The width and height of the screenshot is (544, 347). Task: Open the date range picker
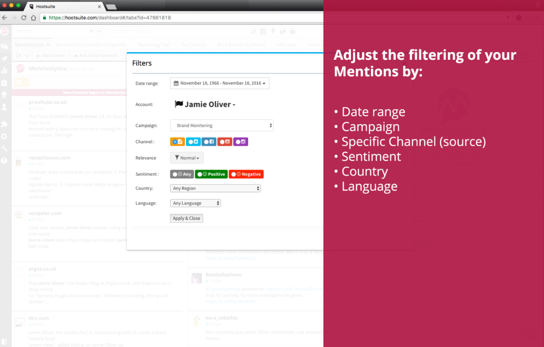[x=220, y=83]
